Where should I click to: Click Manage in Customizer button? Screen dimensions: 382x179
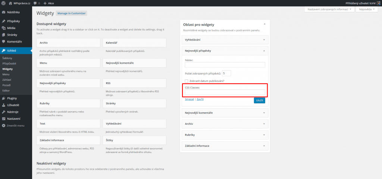click(72, 13)
